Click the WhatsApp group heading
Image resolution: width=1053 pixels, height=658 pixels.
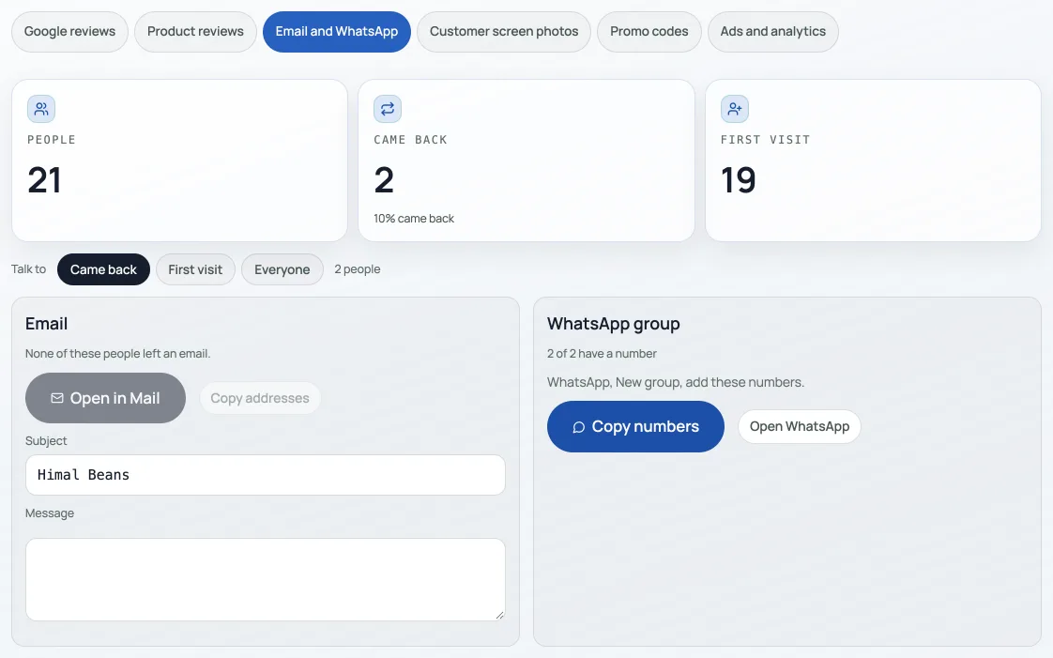tap(613, 324)
